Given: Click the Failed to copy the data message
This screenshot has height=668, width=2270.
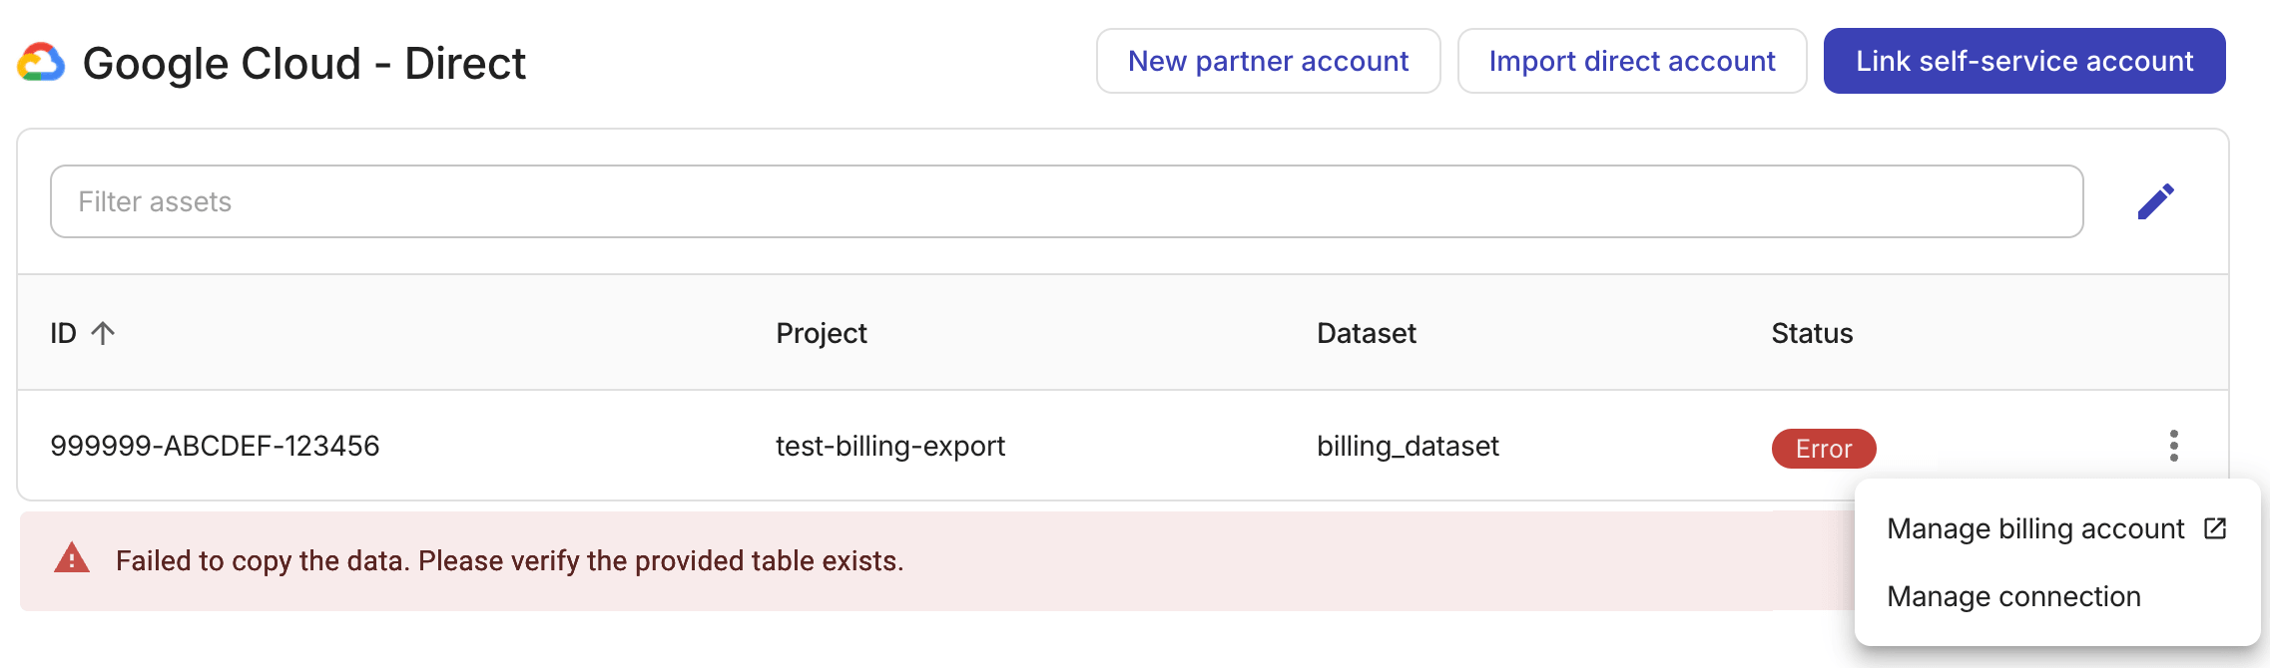Looking at the screenshot, I should click(x=509, y=560).
